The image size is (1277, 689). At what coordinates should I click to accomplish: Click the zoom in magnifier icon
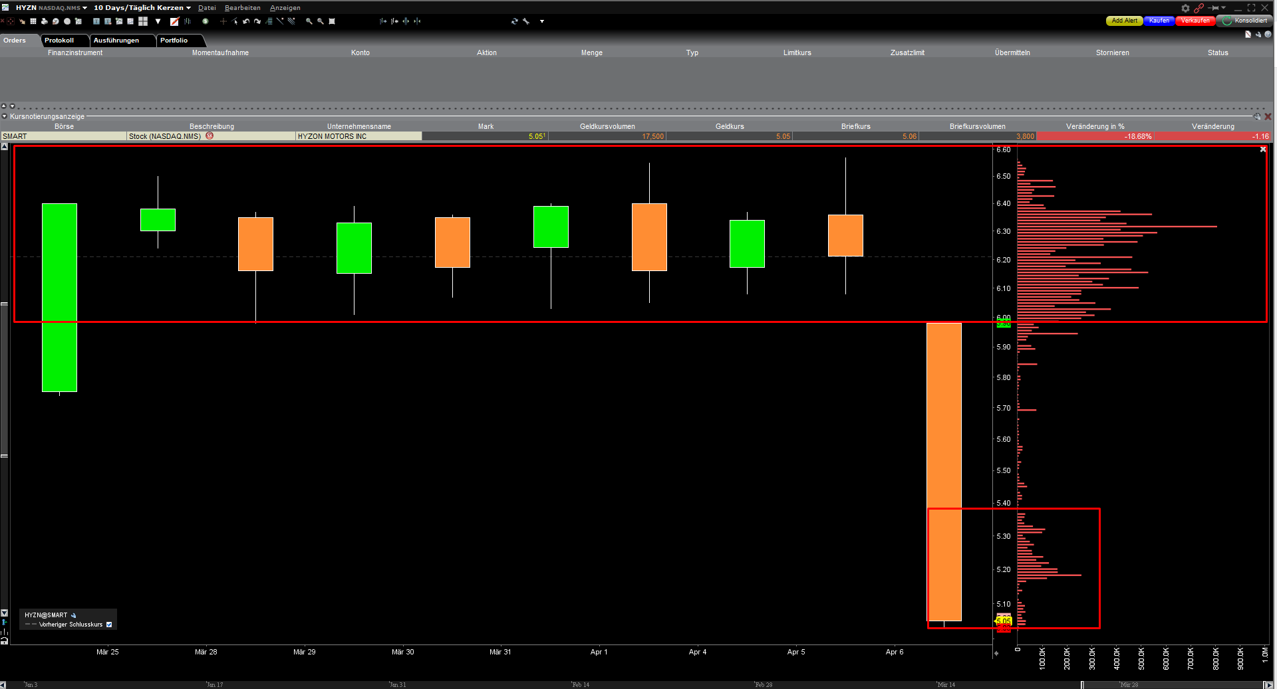[309, 21]
